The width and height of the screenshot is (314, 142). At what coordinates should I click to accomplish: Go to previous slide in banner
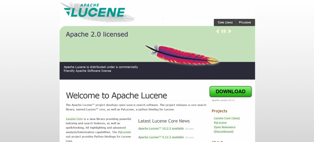click(218, 31)
